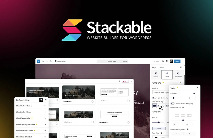
Task: Click state icon beside Text Color
Action: (x=162, y=133)
